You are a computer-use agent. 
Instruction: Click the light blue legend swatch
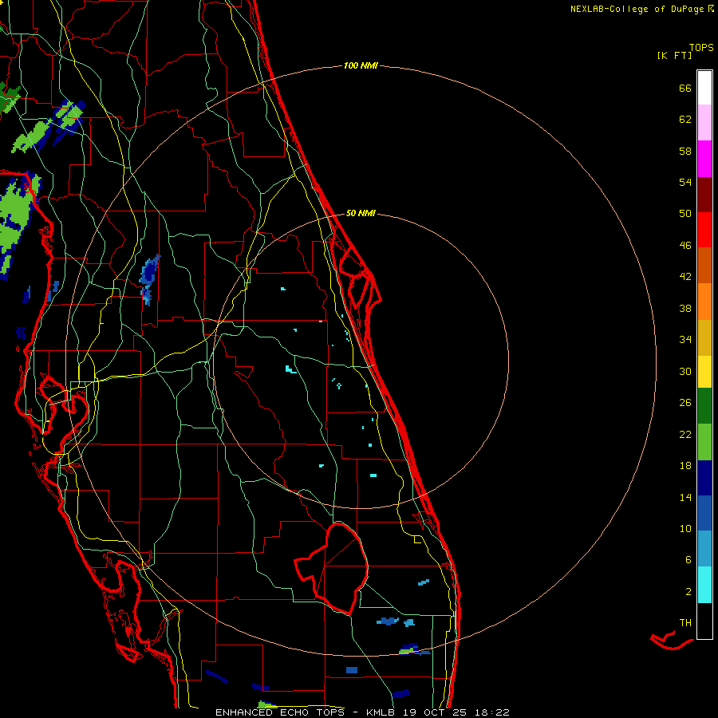[704, 549]
